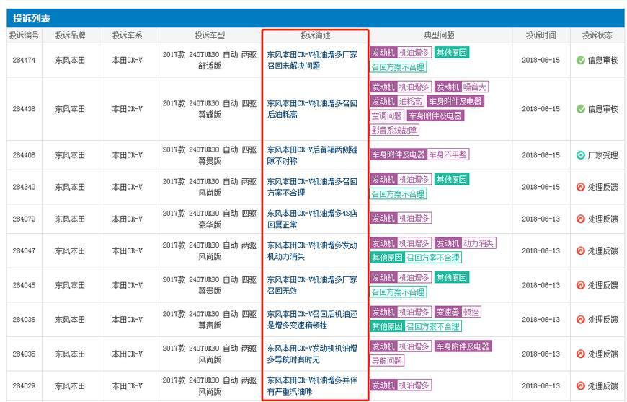Select the 动力消失 issue tag

click(x=478, y=243)
